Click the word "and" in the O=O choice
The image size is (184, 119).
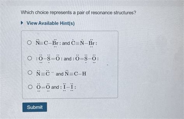(x=55, y=87)
